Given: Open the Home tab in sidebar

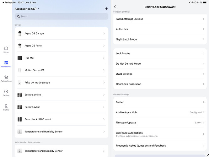Looking at the screenshot, I should coord(6,49).
